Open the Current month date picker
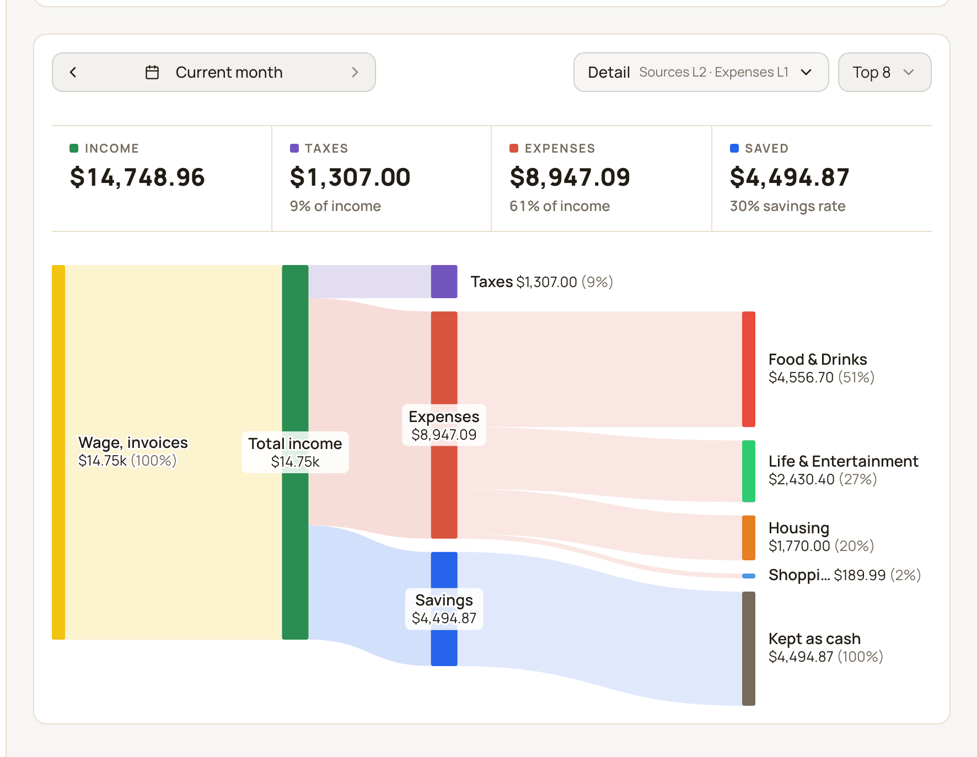This screenshot has width=977, height=757. (x=214, y=72)
